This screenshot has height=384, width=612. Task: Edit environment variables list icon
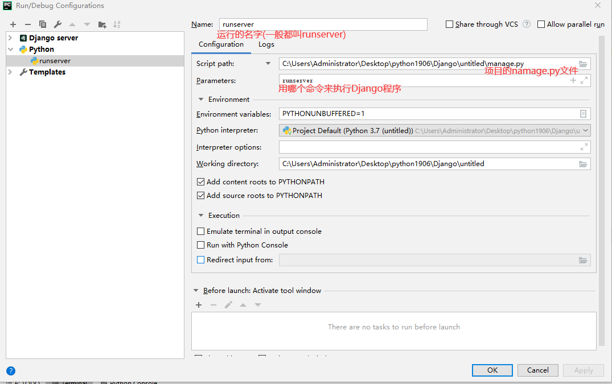tap(583, 113)
